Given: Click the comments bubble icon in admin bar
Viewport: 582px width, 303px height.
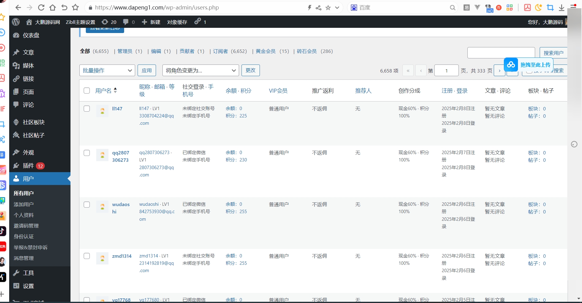Looking at the screenshot, I should click(x=126, y=22).
